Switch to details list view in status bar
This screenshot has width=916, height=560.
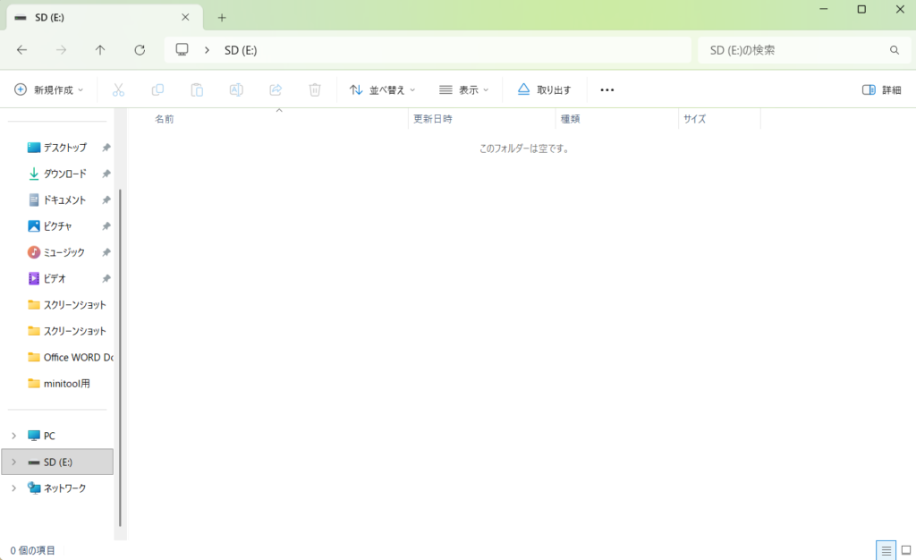(886, 550)
